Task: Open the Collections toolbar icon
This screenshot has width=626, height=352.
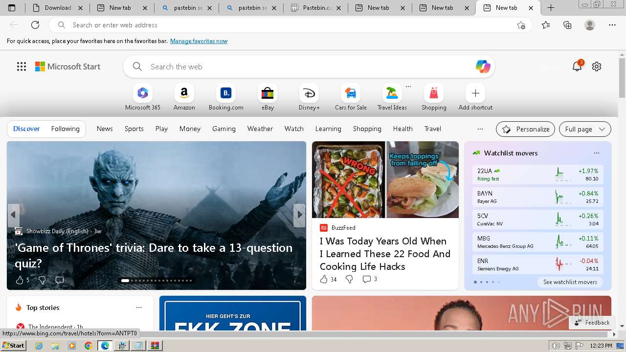Action: (567, 25)
